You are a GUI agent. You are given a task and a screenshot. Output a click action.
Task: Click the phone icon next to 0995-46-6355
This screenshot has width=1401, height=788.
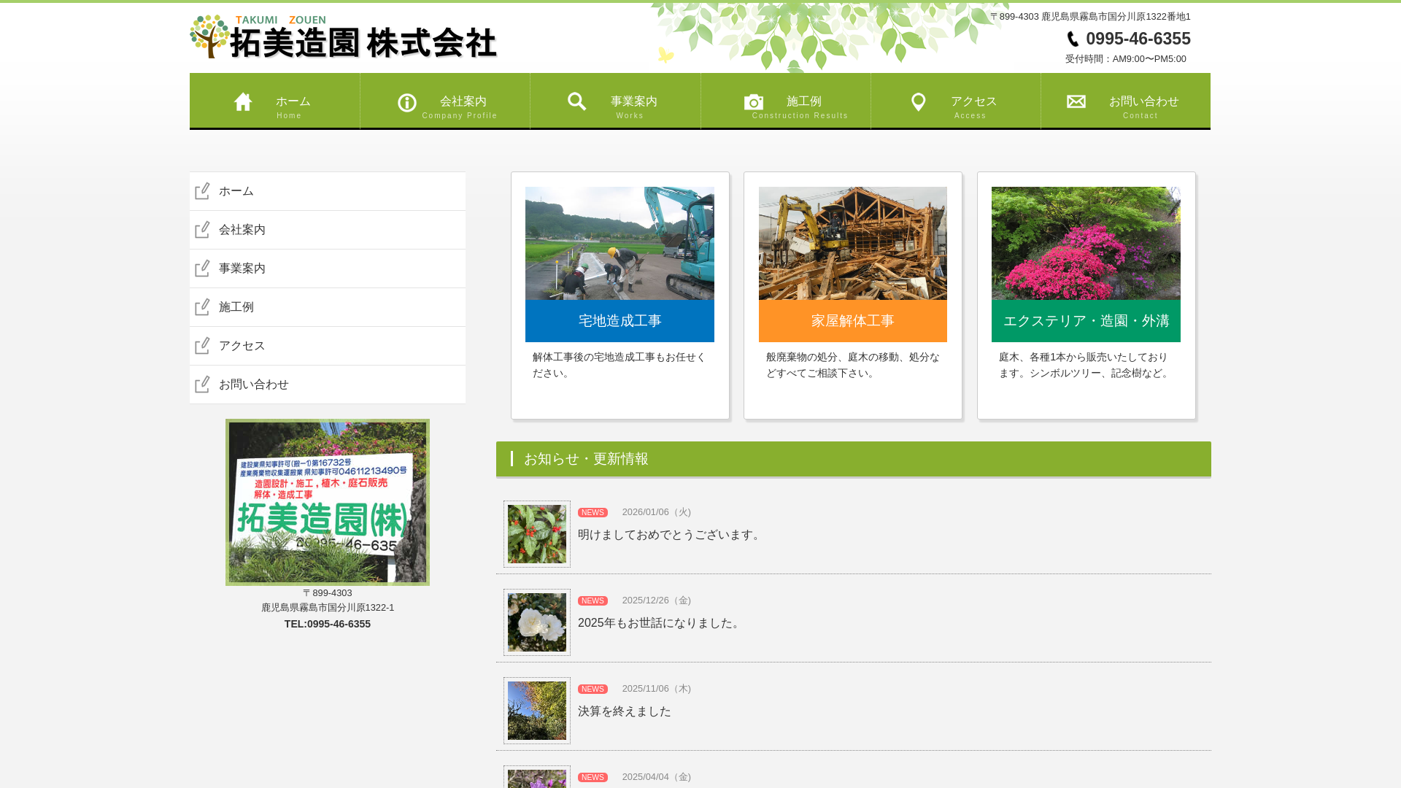click(1073, 39)
